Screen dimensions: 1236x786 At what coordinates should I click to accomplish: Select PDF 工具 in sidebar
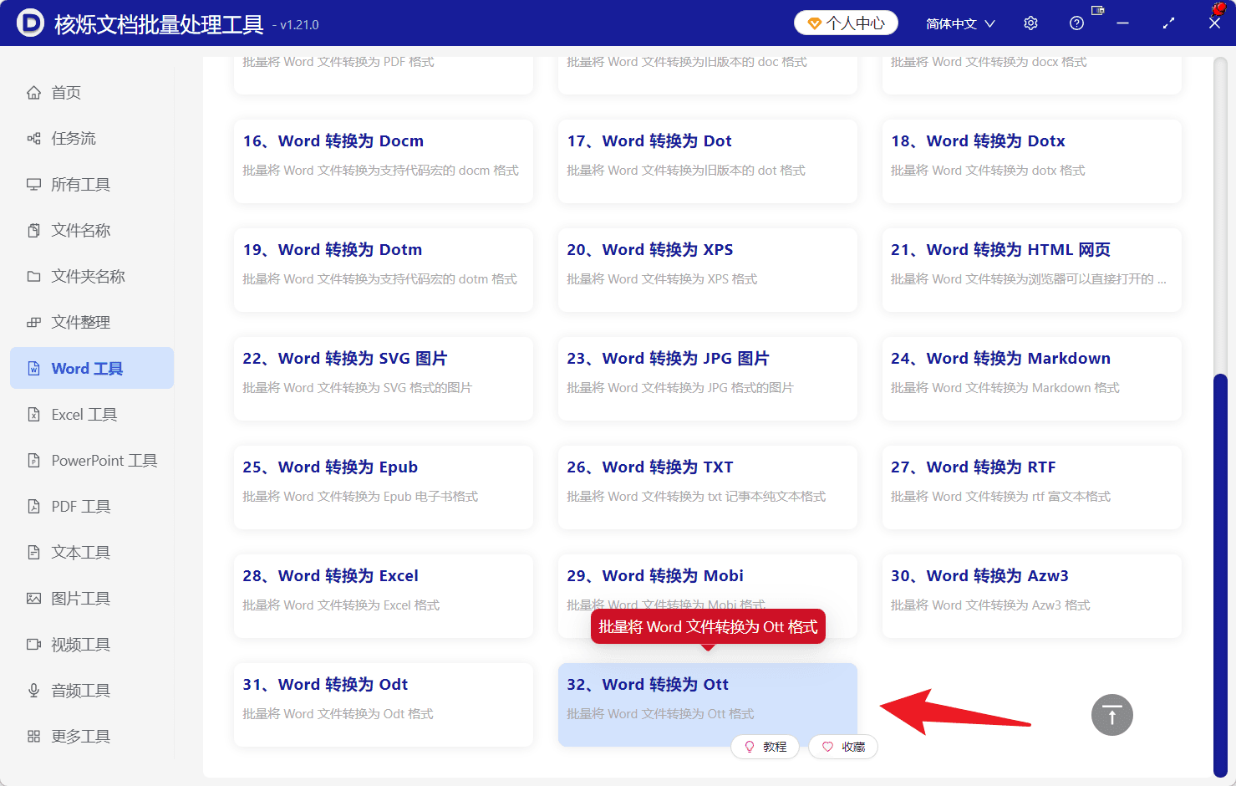[92, 507]
